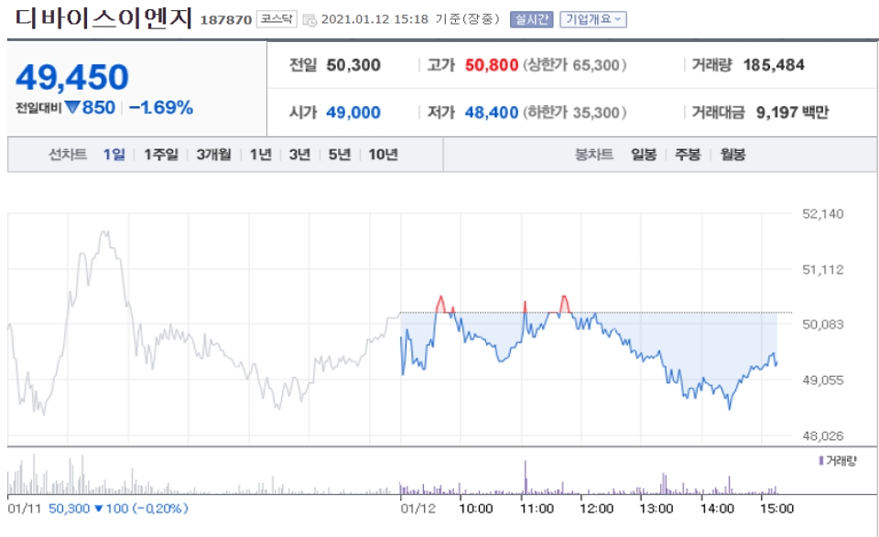
Task: Click the stock code 187870
Action: pos(226,20)
